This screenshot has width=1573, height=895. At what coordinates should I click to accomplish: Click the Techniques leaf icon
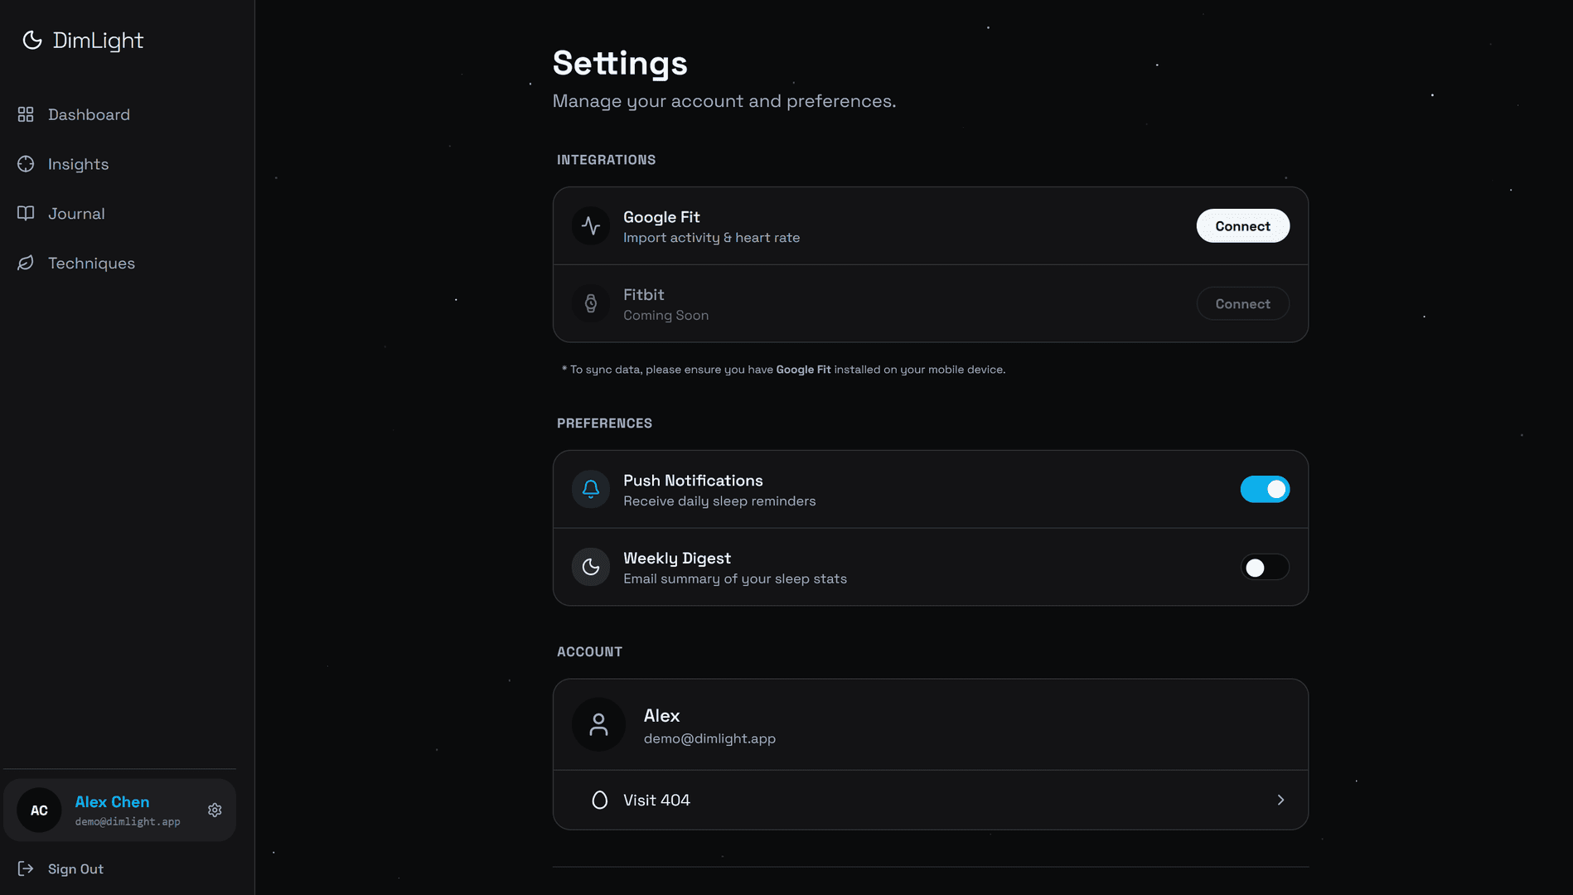click(x=26, y=263)
